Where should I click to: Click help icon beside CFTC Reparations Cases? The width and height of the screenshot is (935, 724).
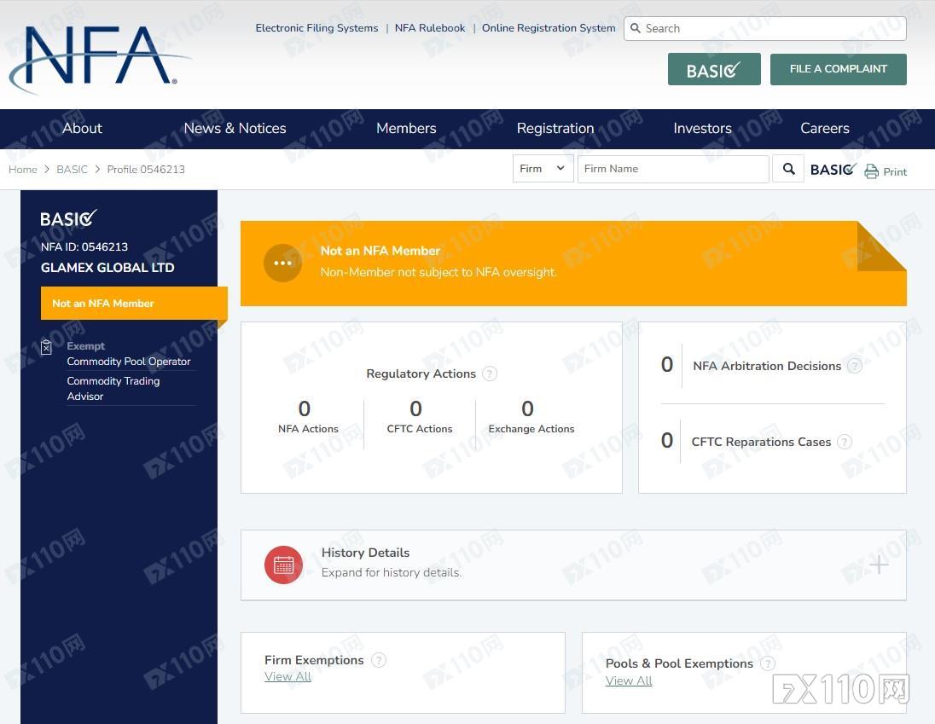pos(845,442)
